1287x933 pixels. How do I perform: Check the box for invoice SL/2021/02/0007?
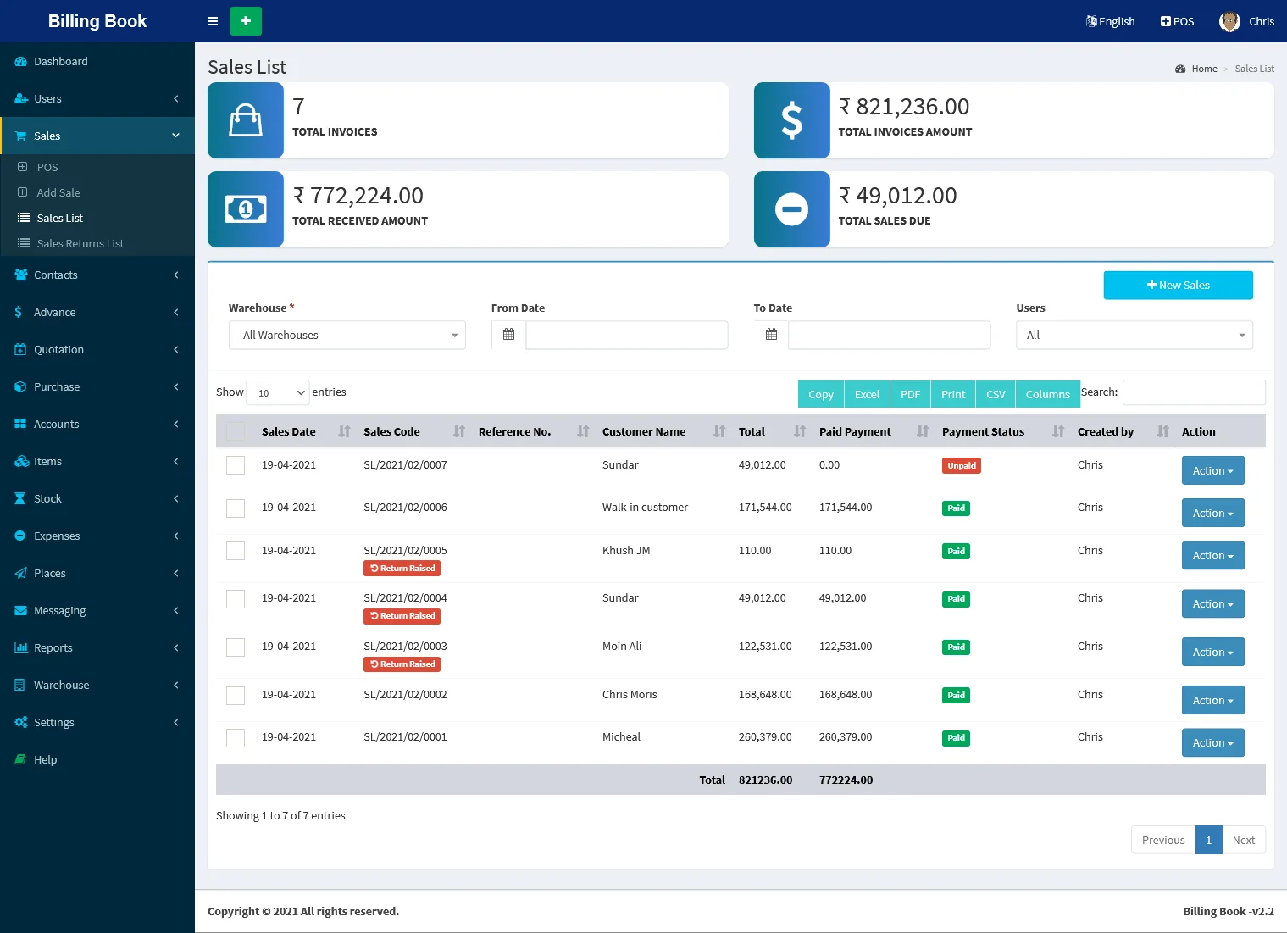click(x=236, y=465)
